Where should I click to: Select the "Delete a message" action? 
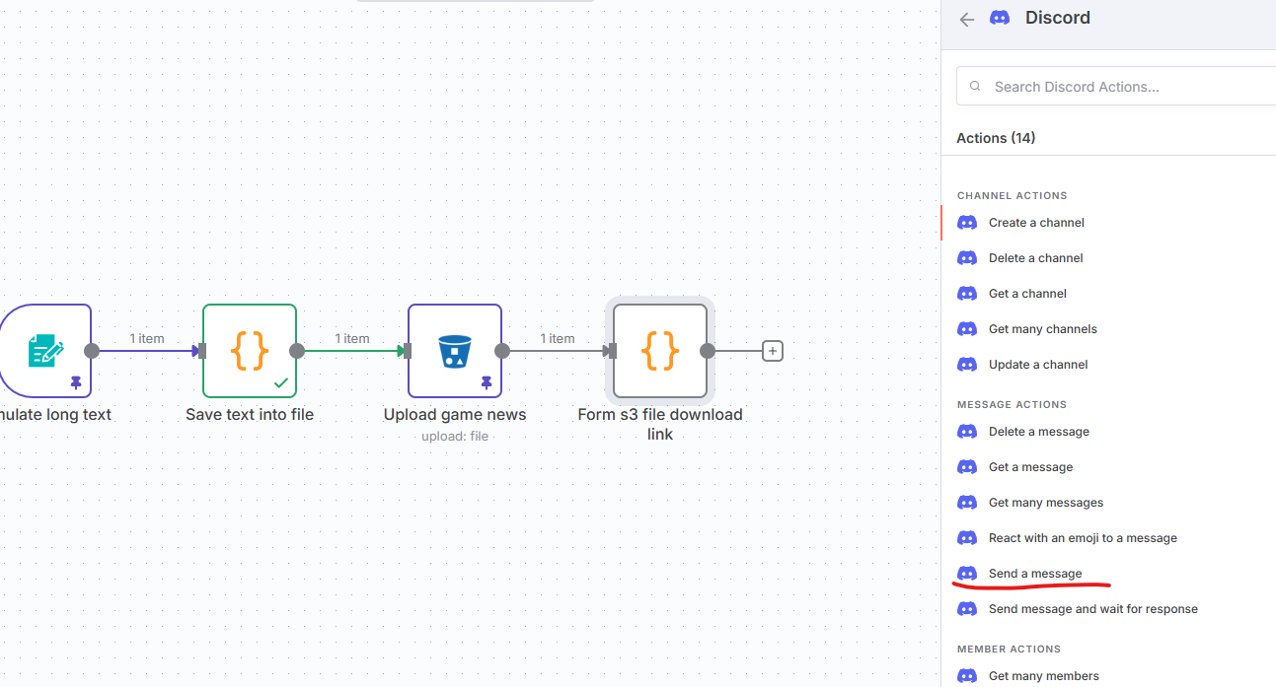[1038, 431]
